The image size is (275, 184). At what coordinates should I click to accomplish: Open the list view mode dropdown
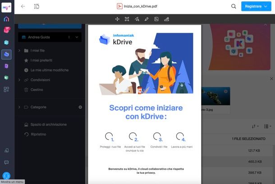(x=267, y=126)
